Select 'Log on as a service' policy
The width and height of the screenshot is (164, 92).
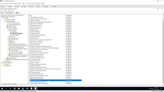pyautogui.click(x=35, y=62)
